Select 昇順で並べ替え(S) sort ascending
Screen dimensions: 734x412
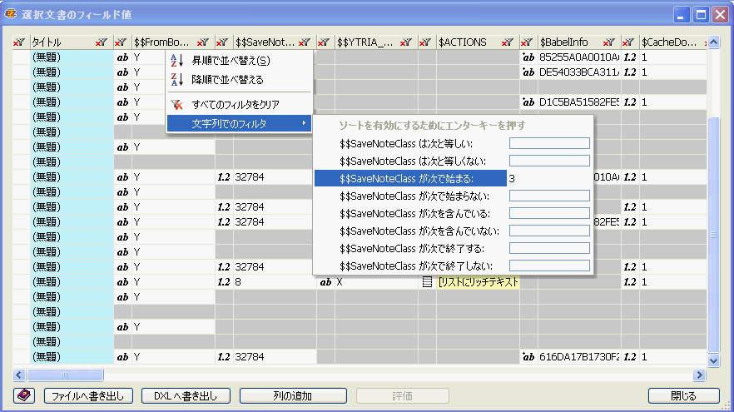click(231, 61)
